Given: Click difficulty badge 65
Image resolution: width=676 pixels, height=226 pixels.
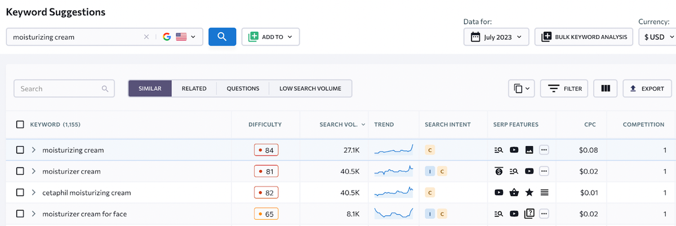Looking at the screenshot, I should tap(266, 214).
